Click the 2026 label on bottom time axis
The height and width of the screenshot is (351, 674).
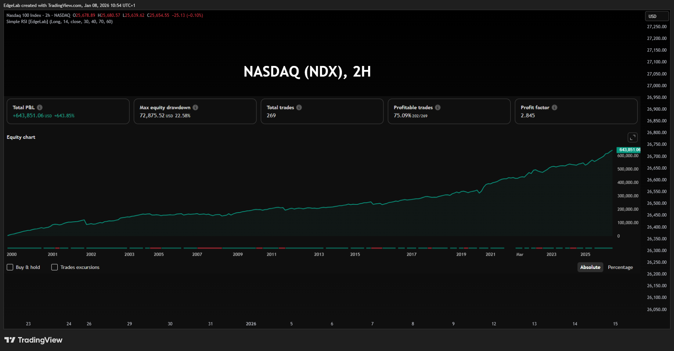(x=251, y=324)
